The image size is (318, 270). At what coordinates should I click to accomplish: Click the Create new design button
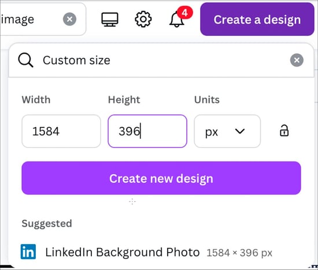(161, 178)
